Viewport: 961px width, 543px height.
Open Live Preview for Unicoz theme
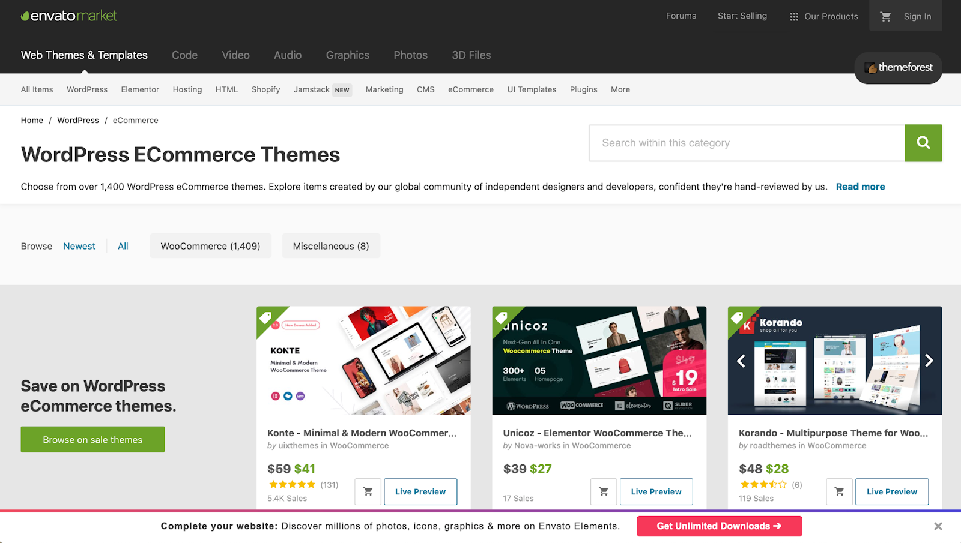[x=656, y=491]
